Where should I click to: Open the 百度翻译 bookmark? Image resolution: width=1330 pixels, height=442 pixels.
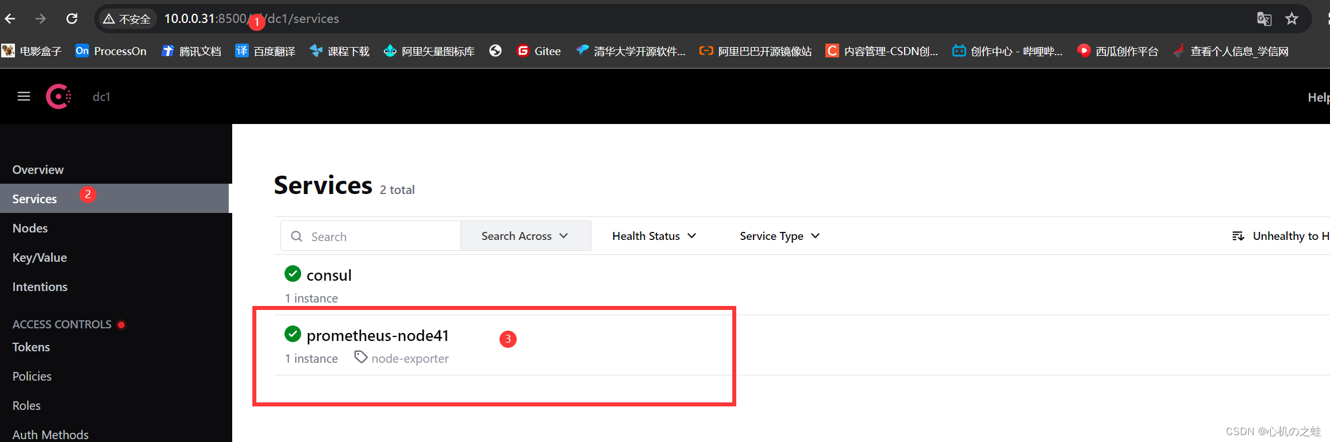pos(266,51)
